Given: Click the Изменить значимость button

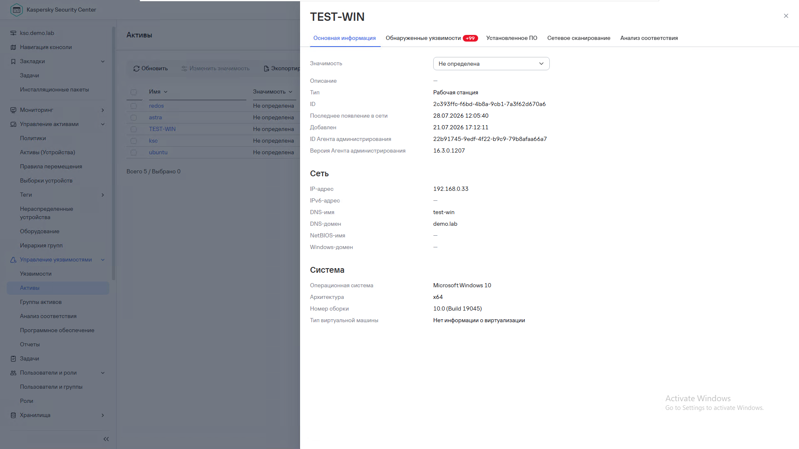Looking at the screenshot, I should pyautogui.click(x=216, y=69).
